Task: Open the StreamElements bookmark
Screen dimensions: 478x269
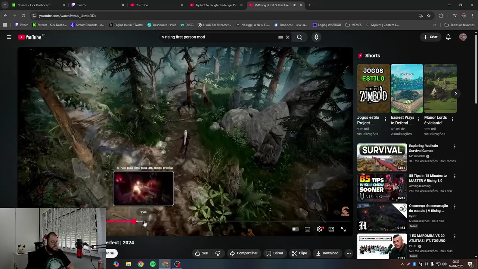Action: [87, 25]
